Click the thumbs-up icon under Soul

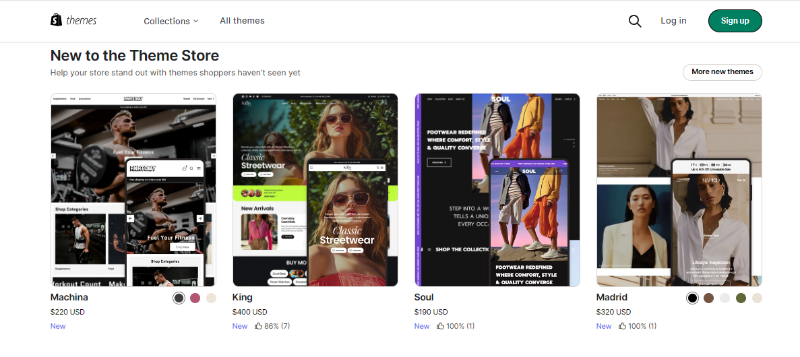[x=440, y=326]
